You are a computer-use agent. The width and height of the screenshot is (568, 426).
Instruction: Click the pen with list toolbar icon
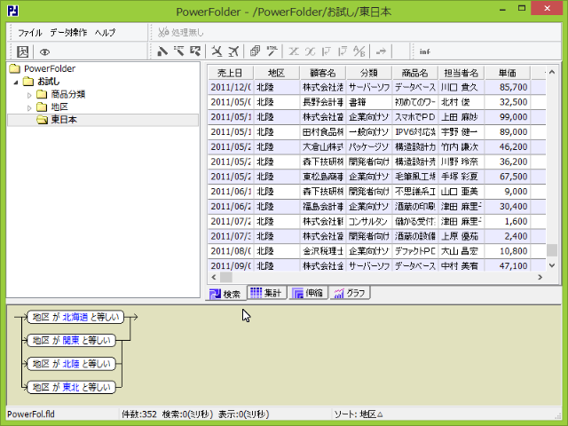178,51
